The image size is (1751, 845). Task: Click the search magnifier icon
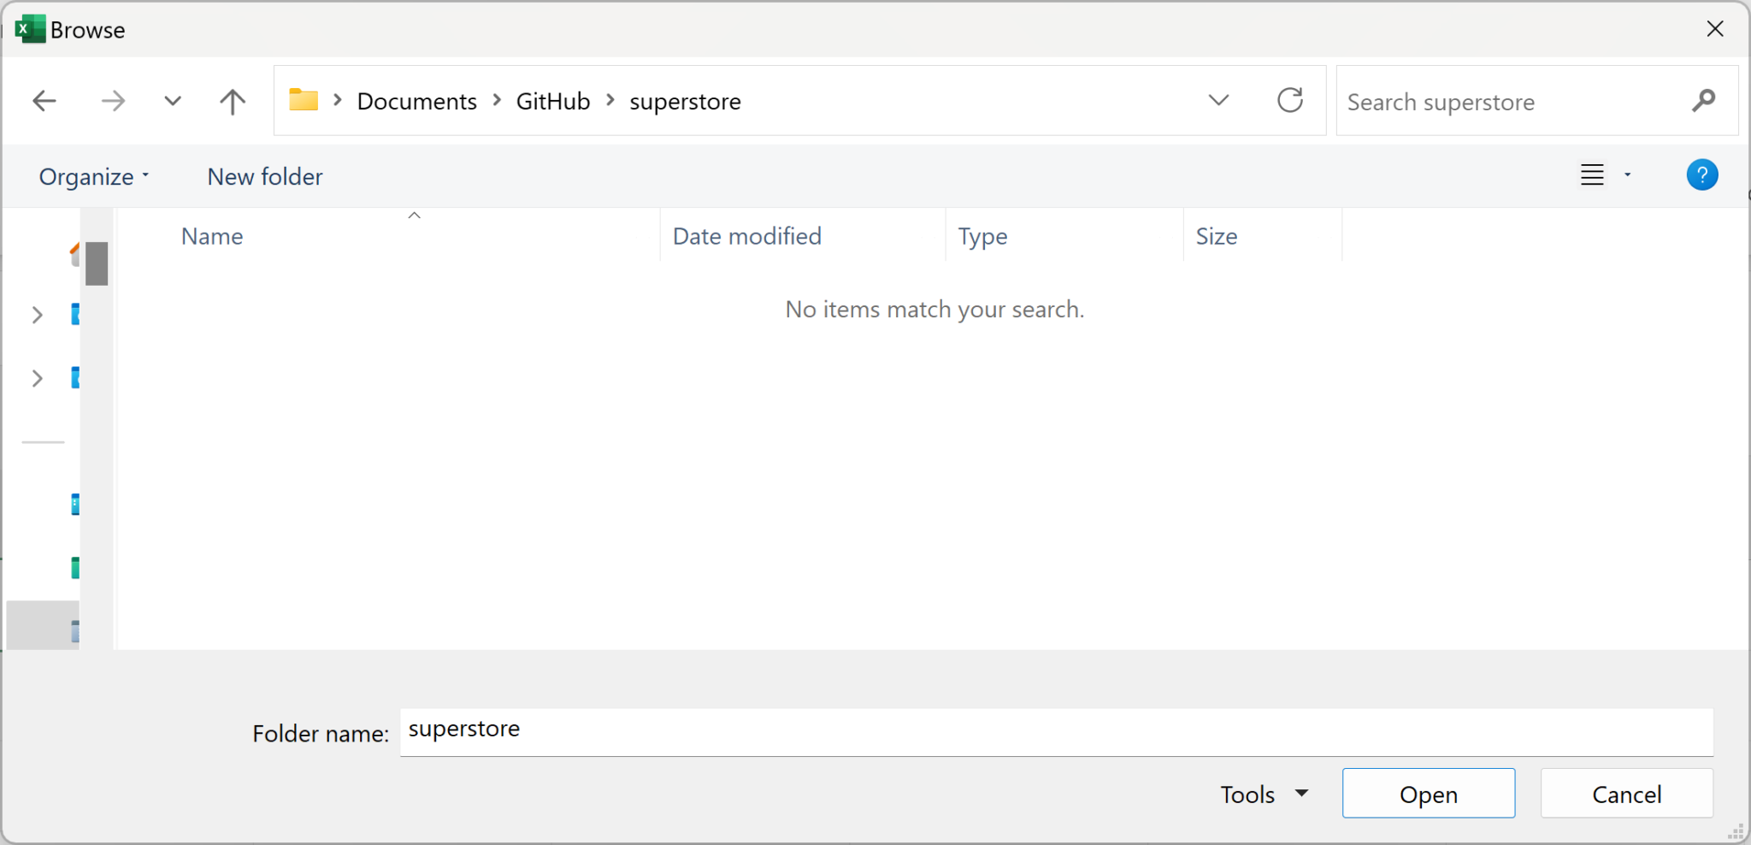[1703, 101]
